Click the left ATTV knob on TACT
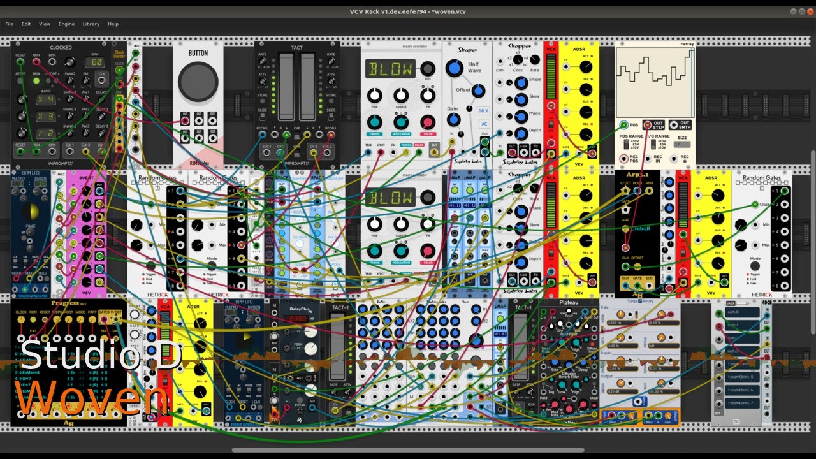Viewport: 816px width, 459px height. pyautogui.click(x=263, y=82)
